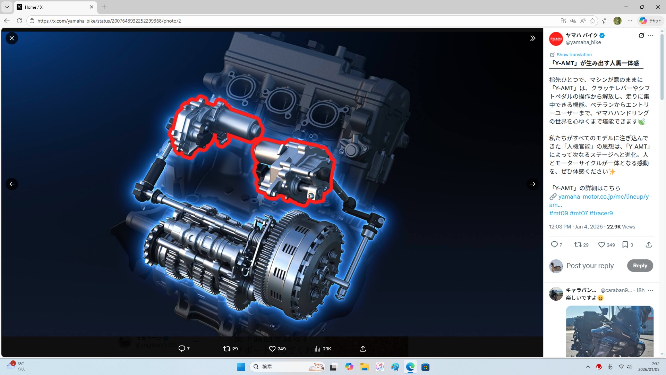Go to previous photo arrow
The image size is (666, 375).
pos(12,184)
